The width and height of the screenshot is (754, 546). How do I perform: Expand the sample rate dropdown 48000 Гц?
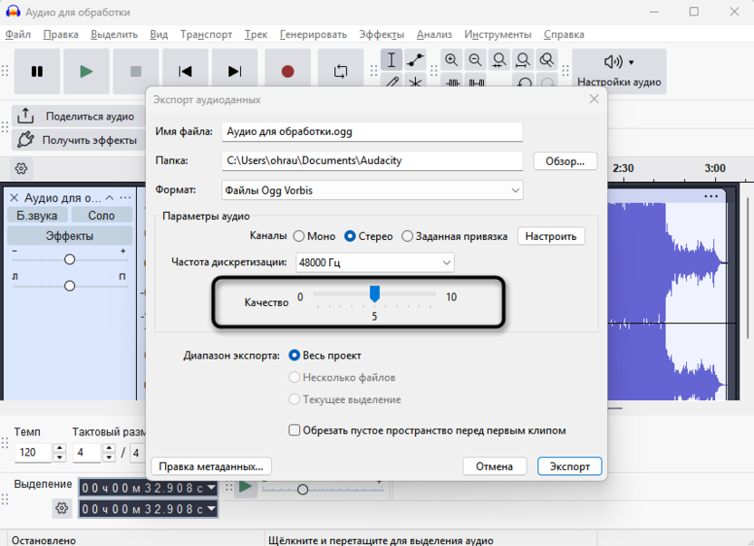click(x=374, y=263)
